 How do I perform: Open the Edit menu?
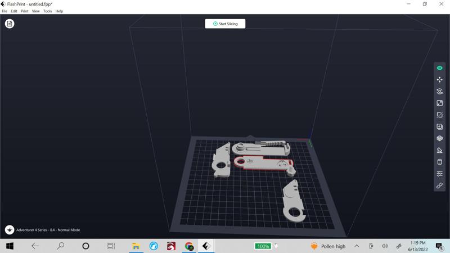14,11
